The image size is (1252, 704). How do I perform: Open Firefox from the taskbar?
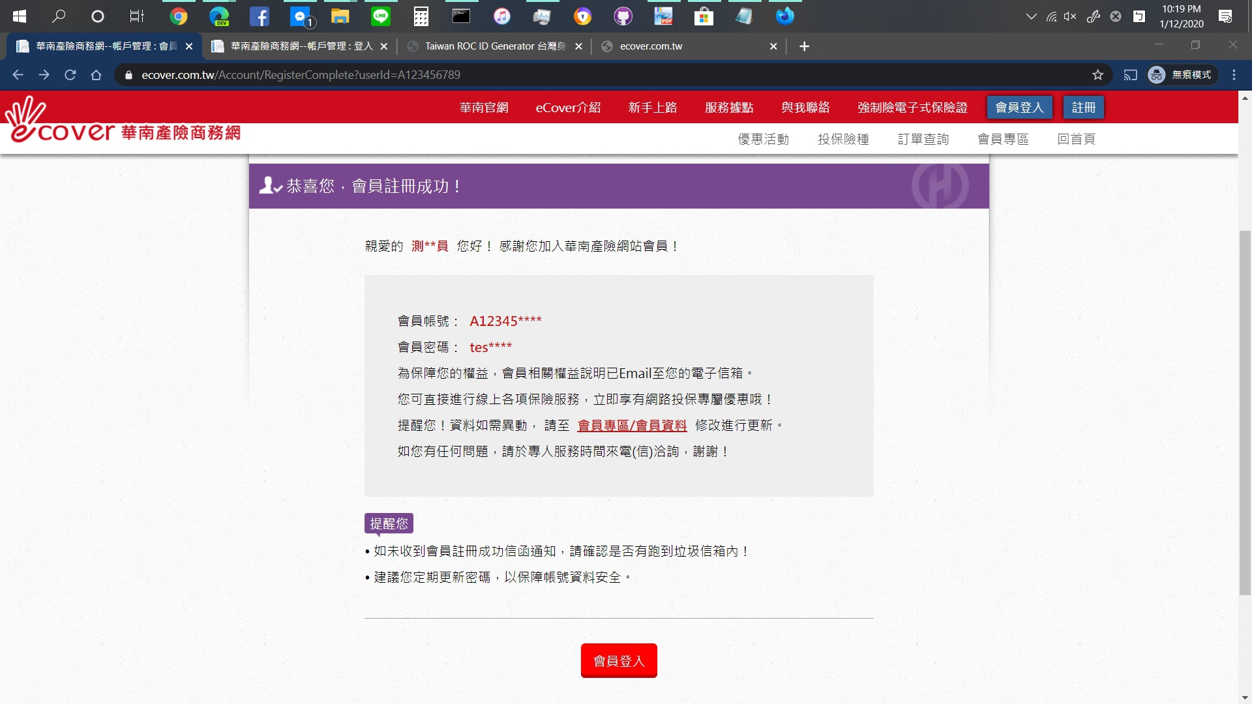pos(784,16)
